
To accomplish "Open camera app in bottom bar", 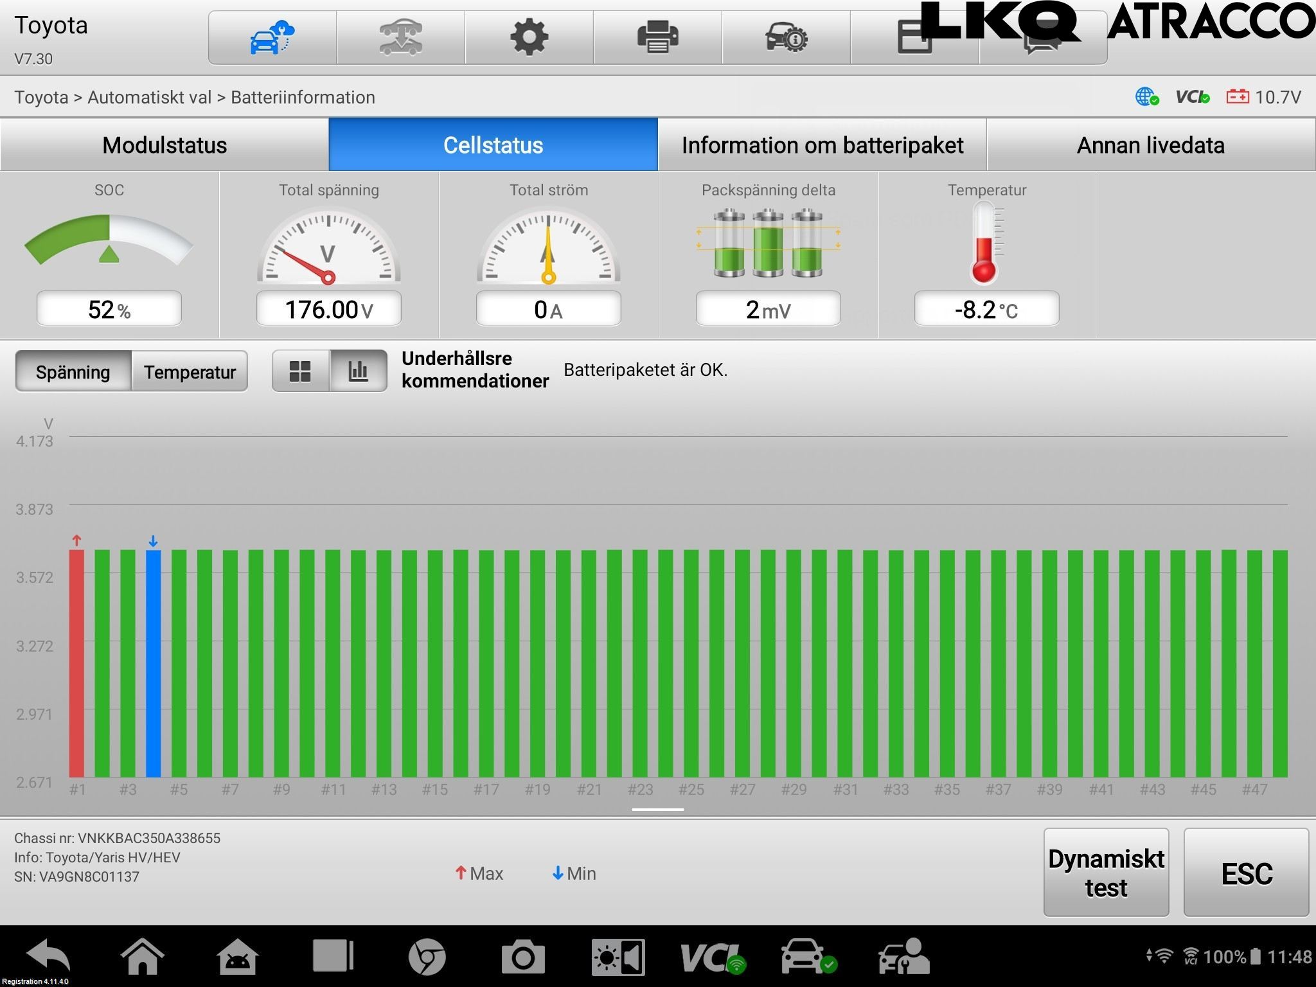I will click(x=522, y=957).
